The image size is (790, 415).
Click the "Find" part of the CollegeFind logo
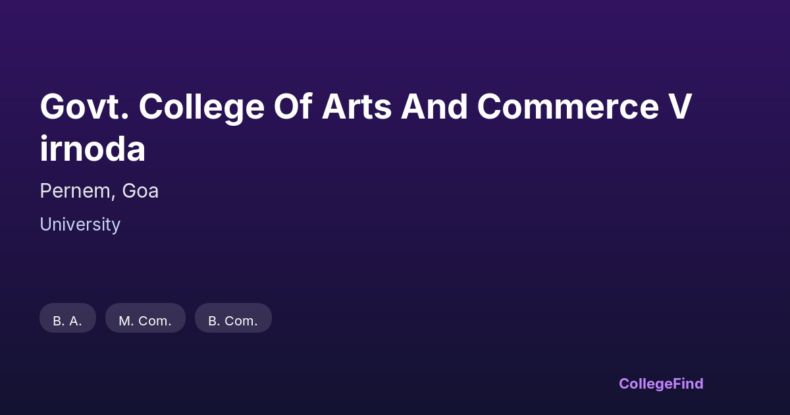click(x=688, y=383)
